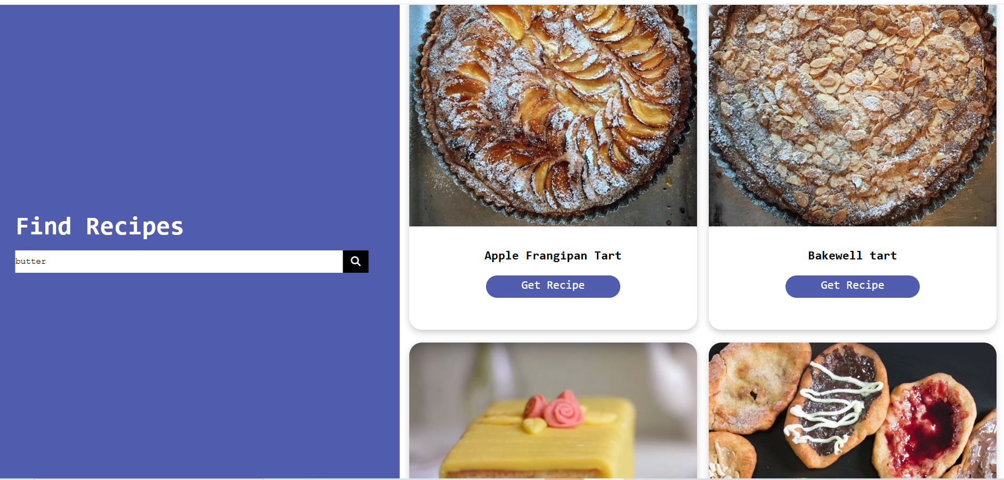
Task: Open the Apple Frangipan Tart photo
Action: pos(553,116)
